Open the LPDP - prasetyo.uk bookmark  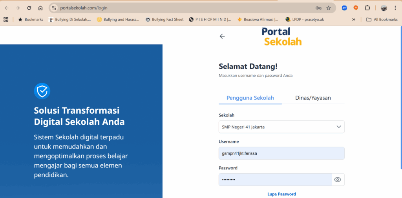pyautogui.click(x=305, y=19)
